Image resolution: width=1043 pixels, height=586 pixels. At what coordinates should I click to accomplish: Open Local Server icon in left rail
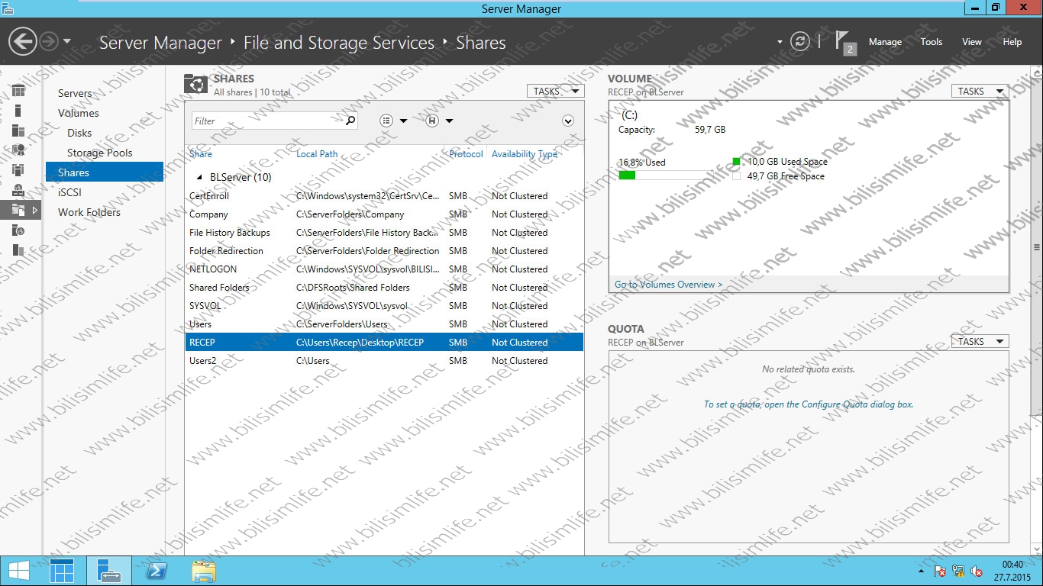18,111
